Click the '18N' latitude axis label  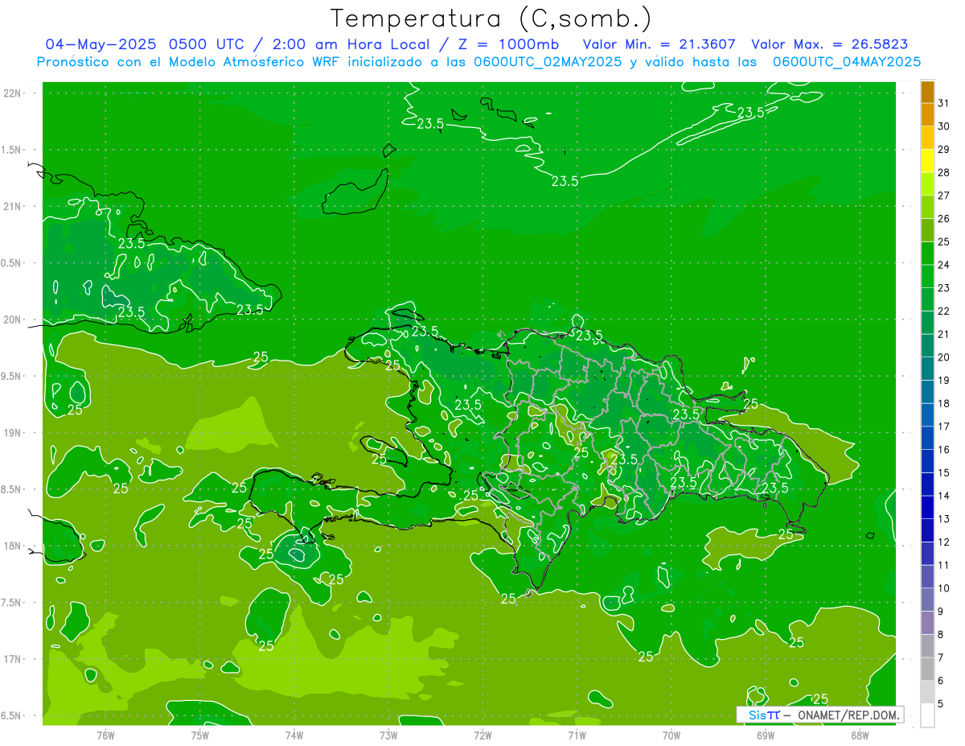coord(13,546)
